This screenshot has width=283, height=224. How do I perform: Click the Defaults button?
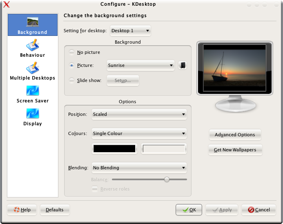[54, 210]
